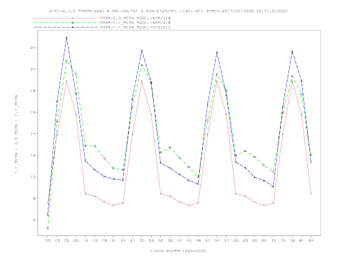Click y-axis tick label 8

[34, 199]
